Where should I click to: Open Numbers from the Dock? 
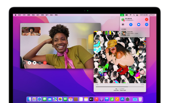click(112, 99)
